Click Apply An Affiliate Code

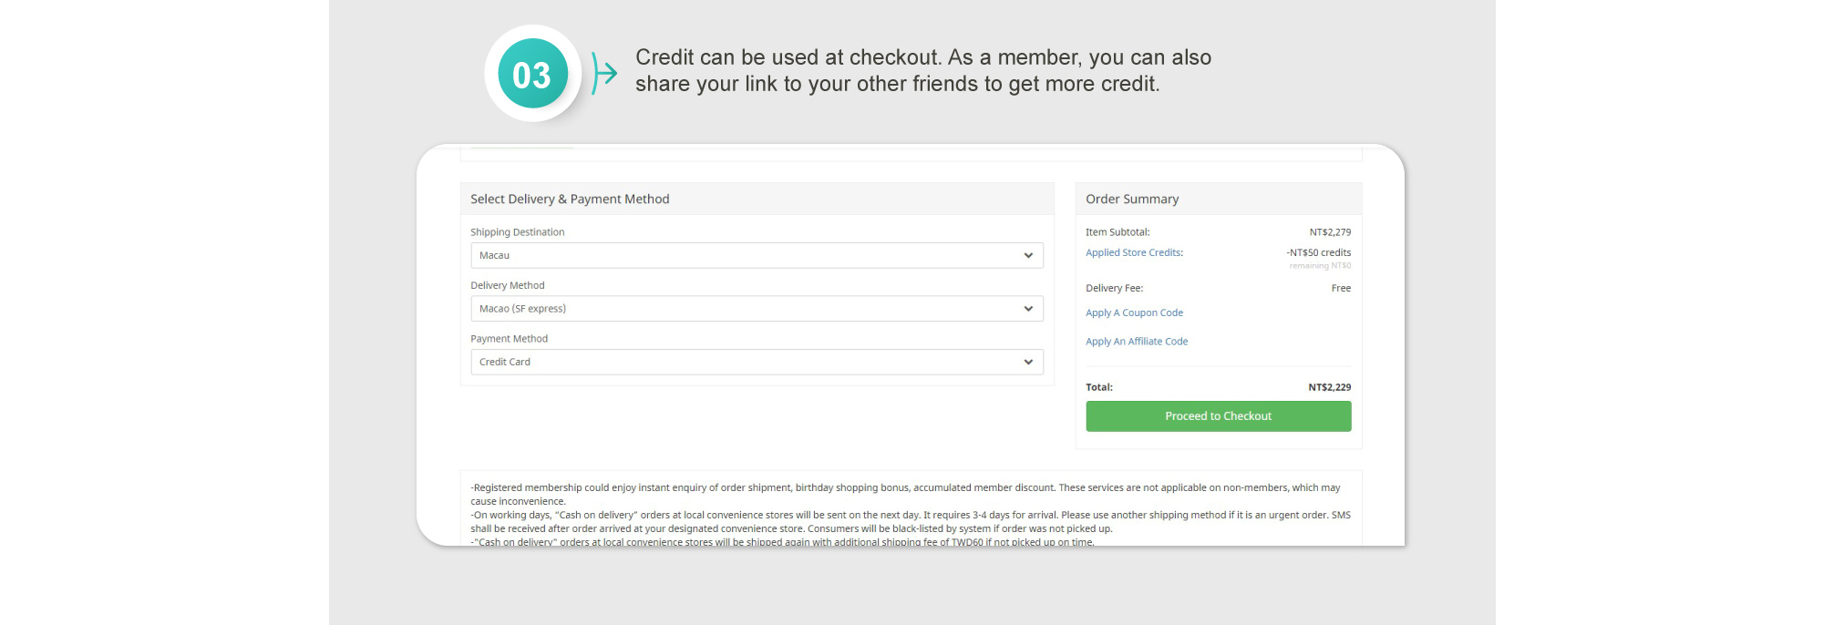1136,342
